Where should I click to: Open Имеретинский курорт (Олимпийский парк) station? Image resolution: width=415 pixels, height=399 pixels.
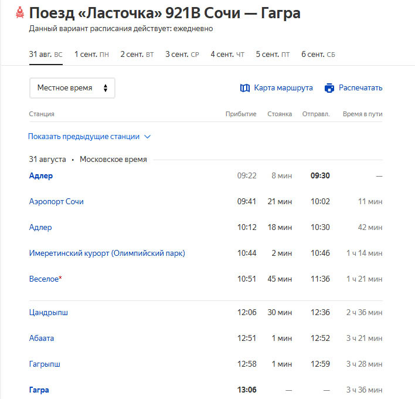pos(107,253)
